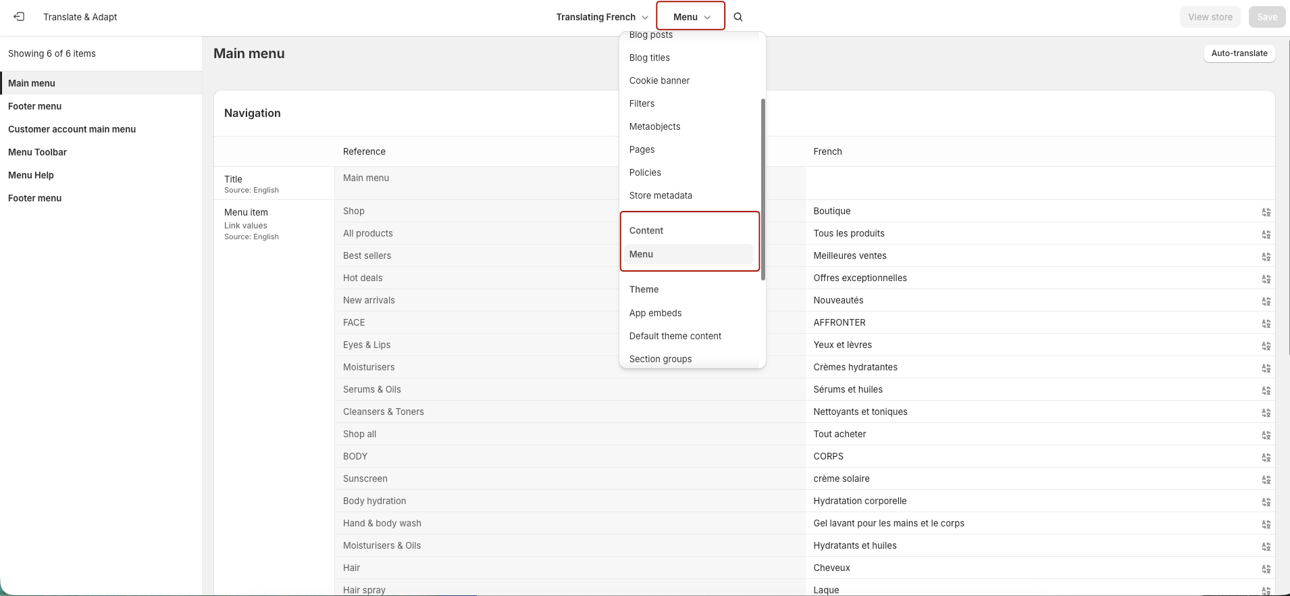Click auto-translate icon for Sérums et huiles

pos(1266,391)
